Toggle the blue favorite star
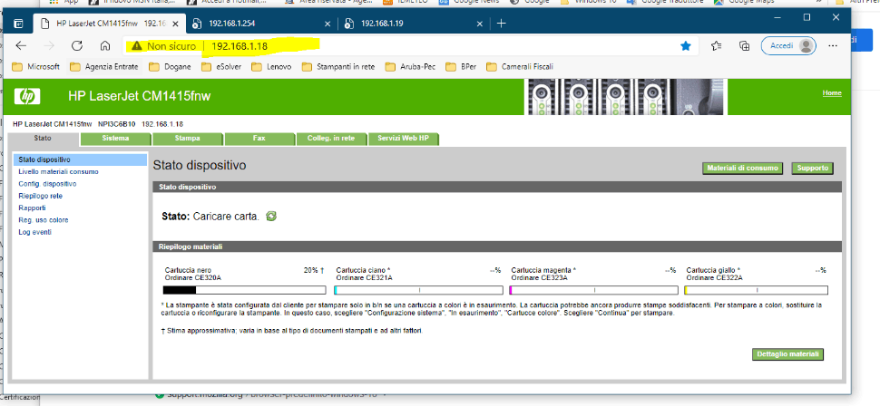 click(686, 46)
